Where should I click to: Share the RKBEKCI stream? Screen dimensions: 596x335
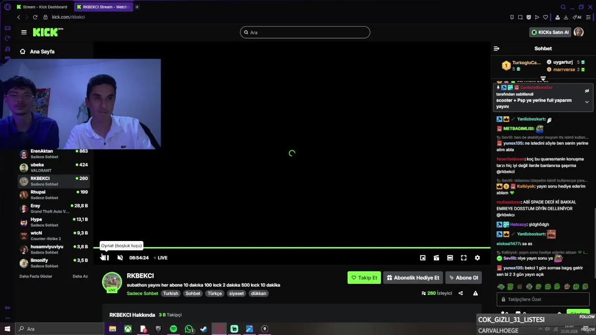[x=461, y=294]
